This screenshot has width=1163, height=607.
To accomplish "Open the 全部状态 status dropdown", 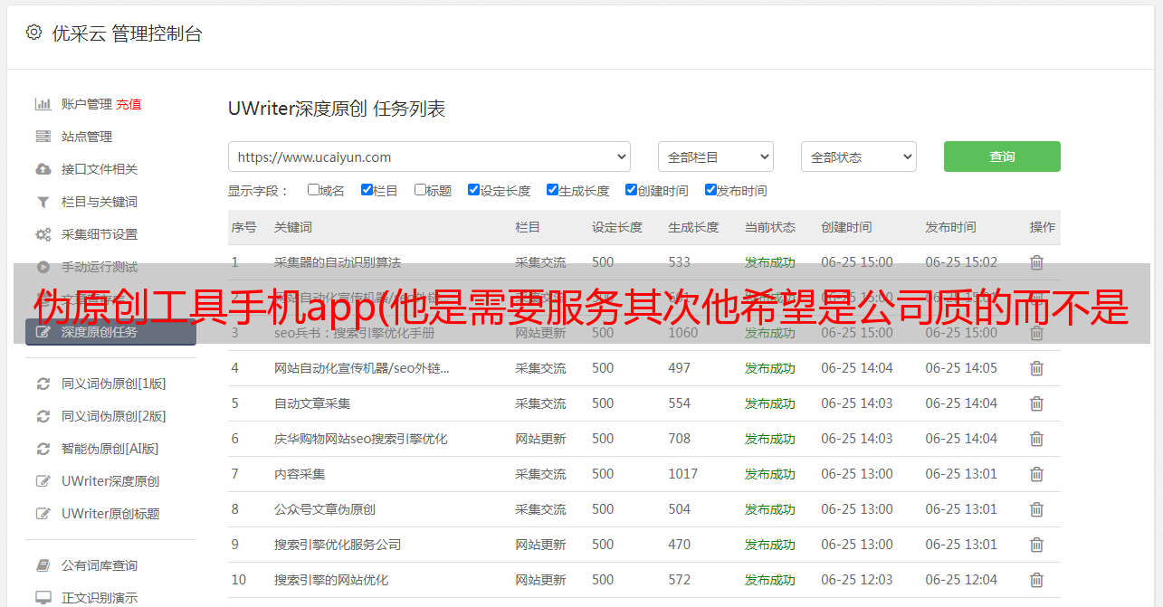I will [858, 156].
